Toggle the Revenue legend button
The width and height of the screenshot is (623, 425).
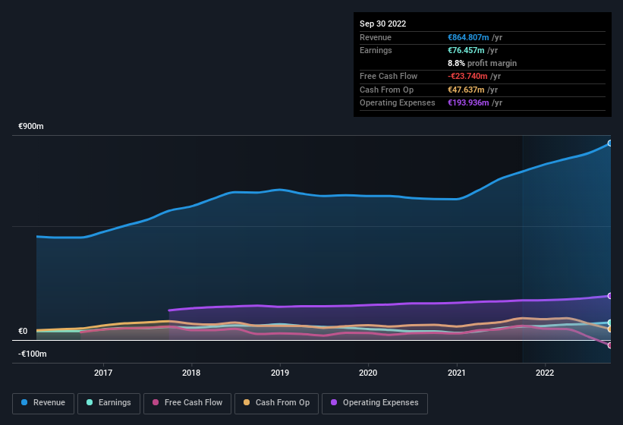click(43, 403)
